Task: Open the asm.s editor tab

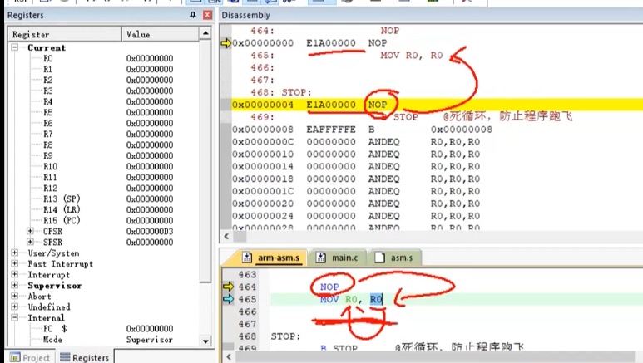Action: 394,258
